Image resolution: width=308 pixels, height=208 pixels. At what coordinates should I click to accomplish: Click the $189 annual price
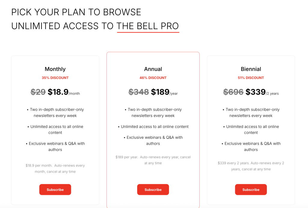coord(160,92)
